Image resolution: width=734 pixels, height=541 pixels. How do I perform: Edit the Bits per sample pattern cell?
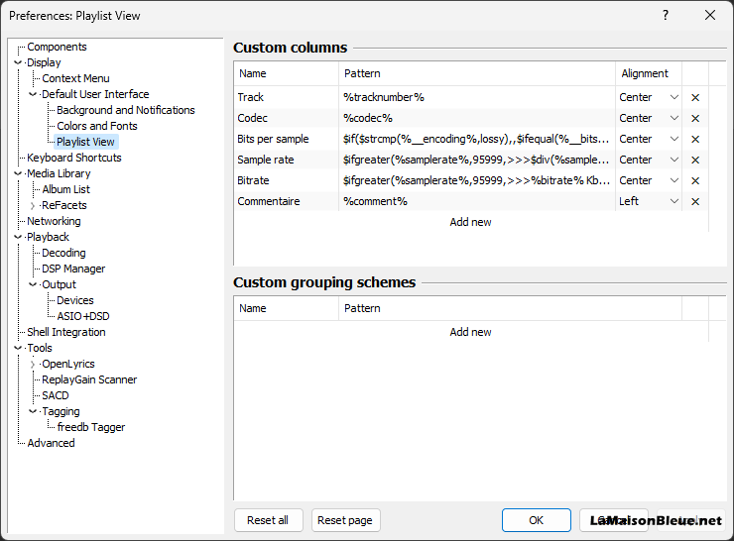tap(476, 139)
